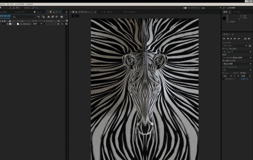Screen dimensions: 253x160
Task: Click the current timecode 00:00:00
Action: tap(5, 16)
